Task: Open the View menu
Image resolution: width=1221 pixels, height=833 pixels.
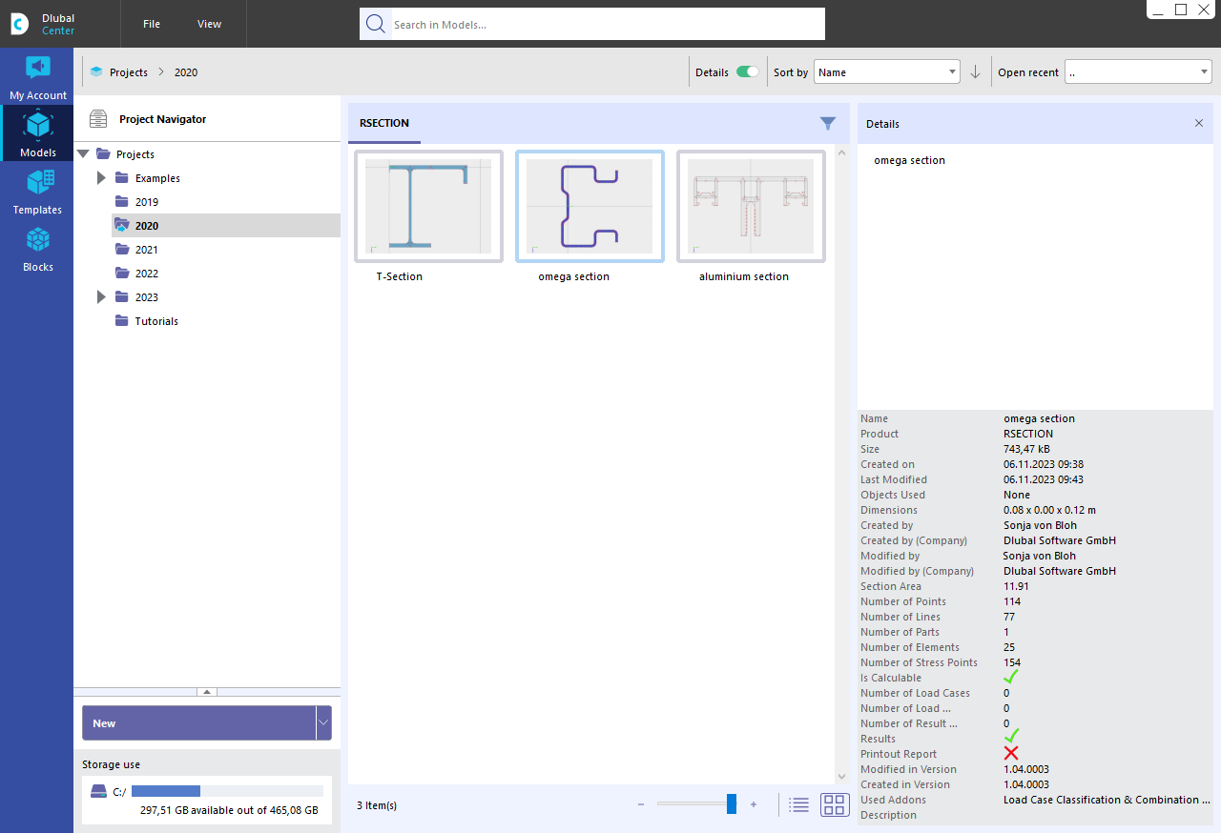Action: click(209, 24)
